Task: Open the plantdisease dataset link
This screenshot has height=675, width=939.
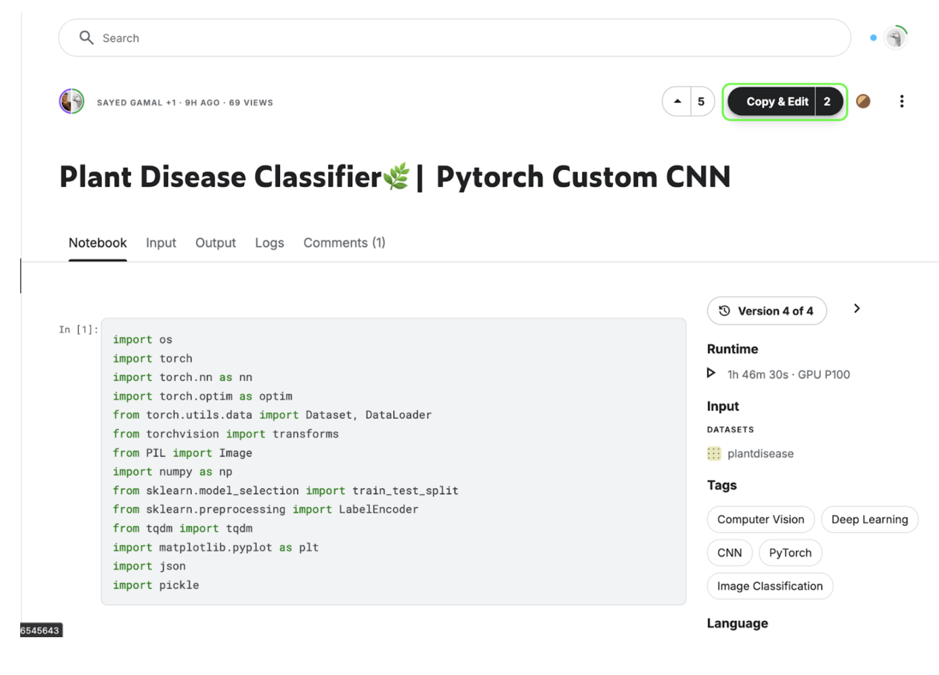Action: [x=760, y=454]
